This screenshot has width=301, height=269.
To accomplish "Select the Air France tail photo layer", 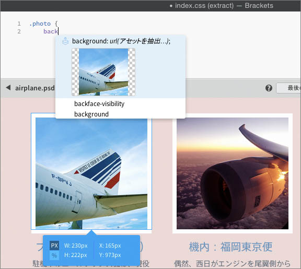I will tap(91, 173).
